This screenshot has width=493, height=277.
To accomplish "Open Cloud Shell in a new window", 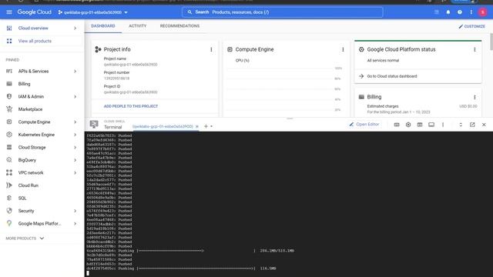I will [472, 125].
